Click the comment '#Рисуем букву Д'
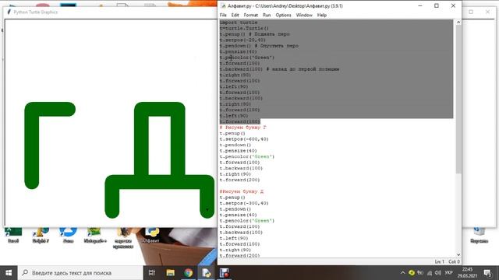Viewport: 499px width, 280px height. pyautogui.click(x=242, y=191)
